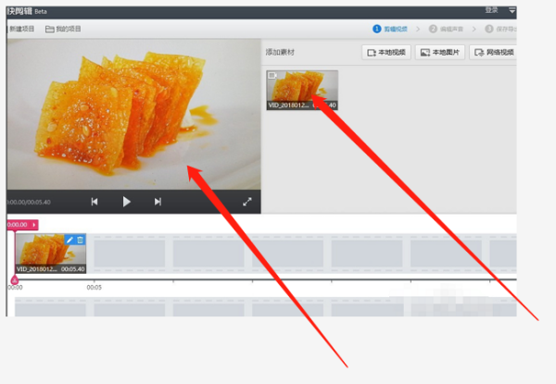Play the video preview

point(127,202)
